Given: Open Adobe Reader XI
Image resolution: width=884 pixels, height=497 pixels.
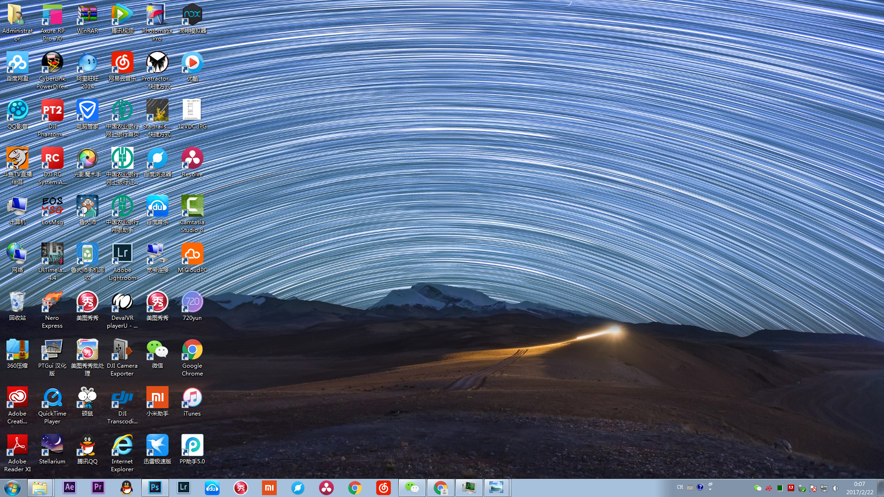Looking at the screenshot, I should [17, 451].
